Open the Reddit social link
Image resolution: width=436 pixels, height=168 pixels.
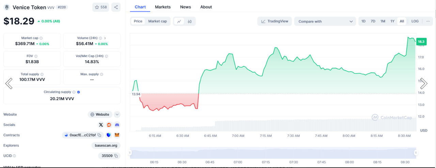(x=109, y=125)
